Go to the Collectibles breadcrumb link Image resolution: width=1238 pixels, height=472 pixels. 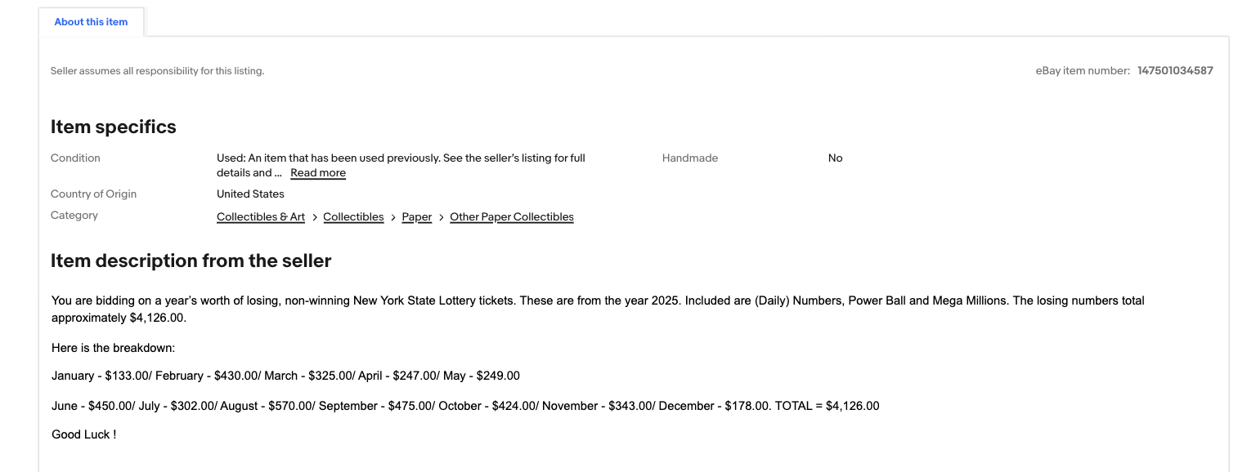(353, 217)
